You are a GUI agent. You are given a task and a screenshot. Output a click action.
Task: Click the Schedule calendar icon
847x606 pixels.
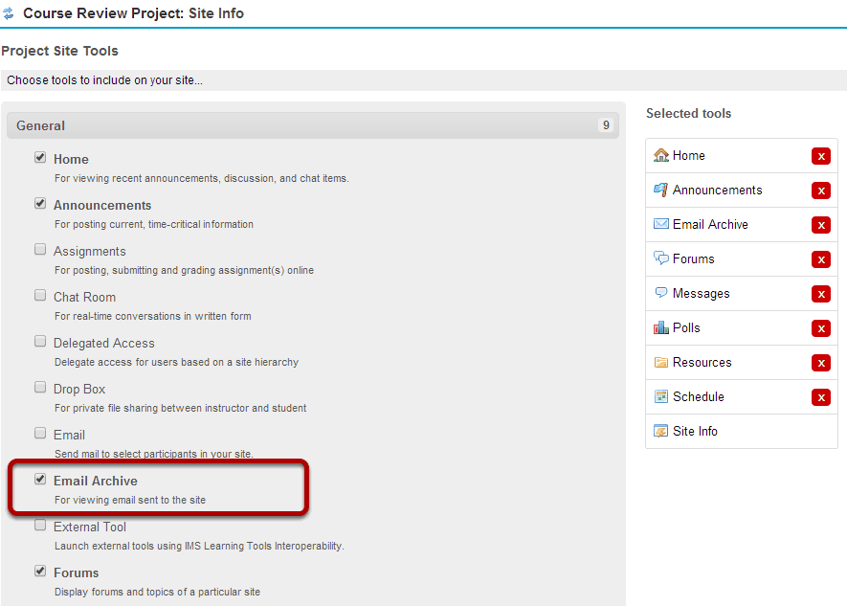pos(660,396)
